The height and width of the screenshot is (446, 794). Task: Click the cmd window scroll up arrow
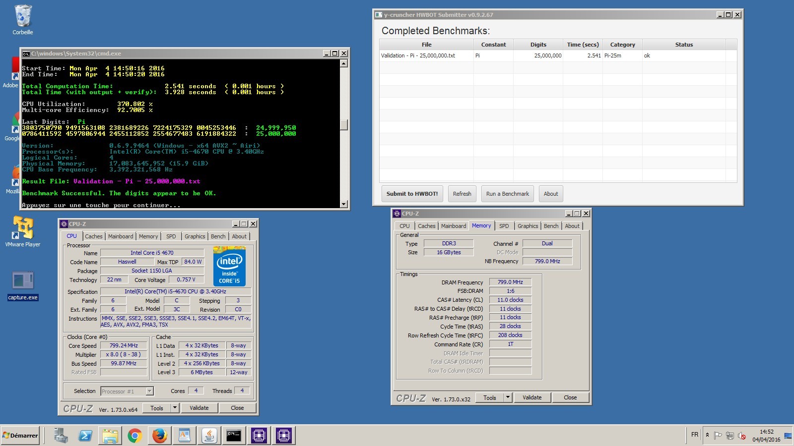click(x=344, y=63)
